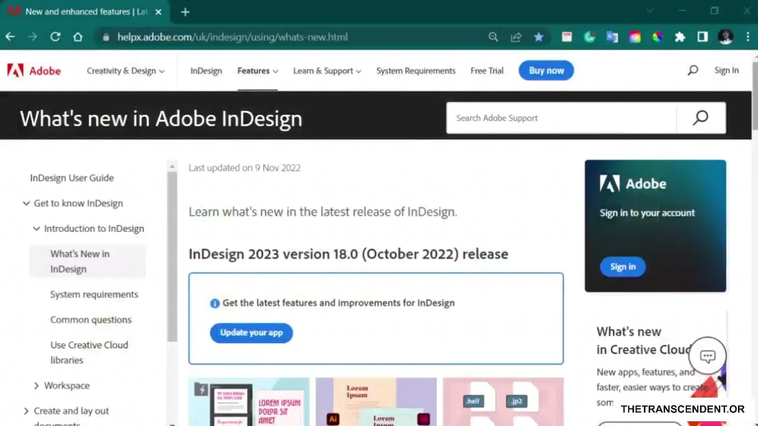758x426 pixels.
Task: Click Sign In in the top header
Action: point(726,70)
